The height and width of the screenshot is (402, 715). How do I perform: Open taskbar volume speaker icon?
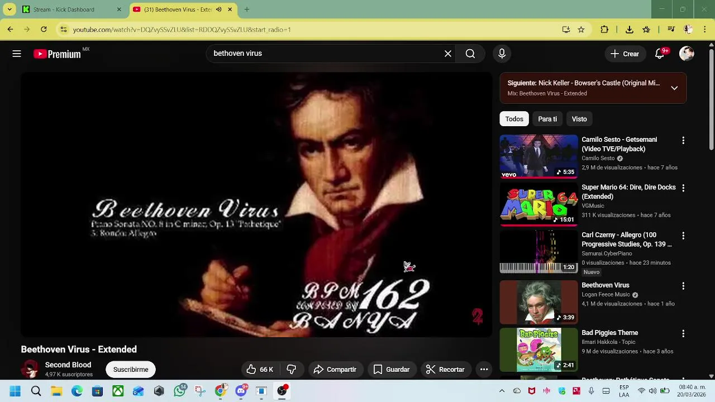click(653, 391)
